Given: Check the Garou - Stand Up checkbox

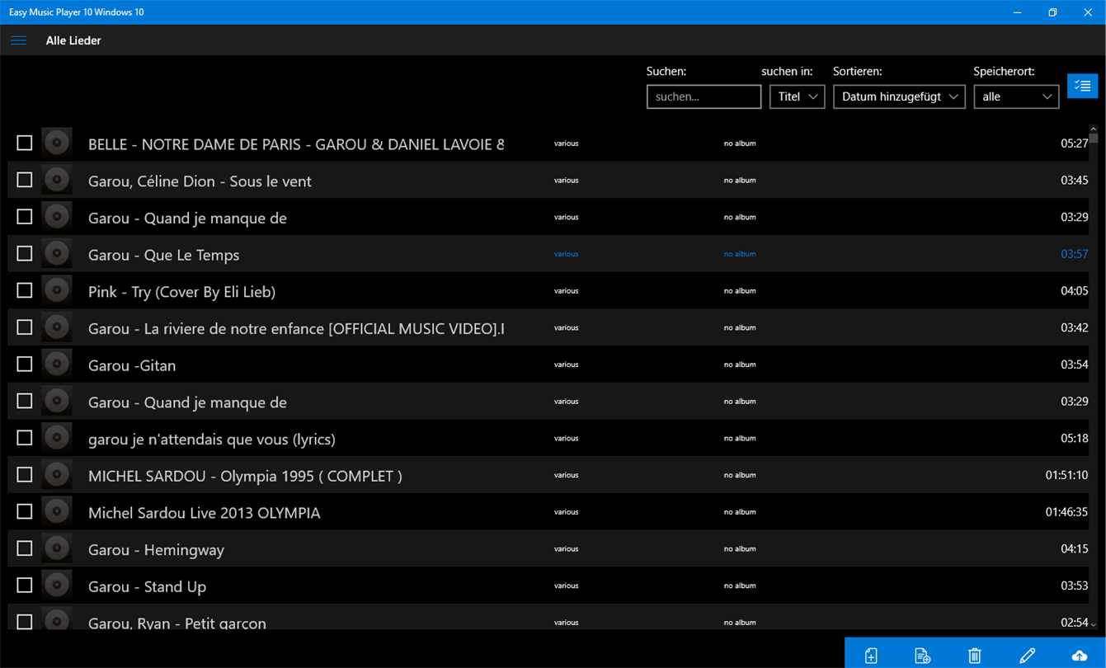Looking at the screenshot, I should (x=25, y=585).
